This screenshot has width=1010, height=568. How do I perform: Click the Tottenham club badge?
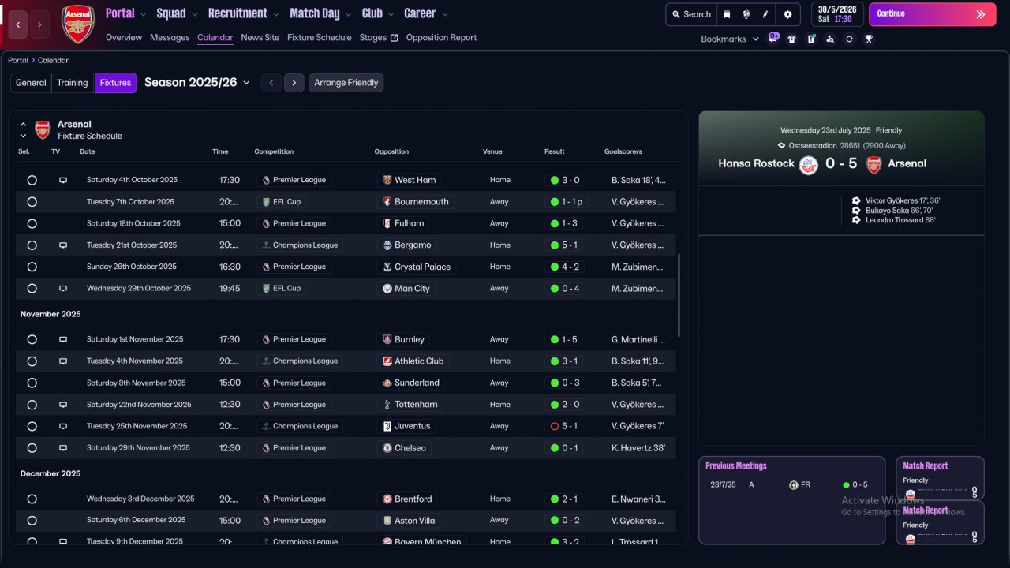387,405
